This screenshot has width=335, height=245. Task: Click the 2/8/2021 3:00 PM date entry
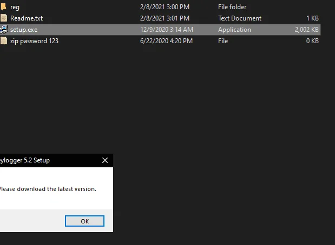(165, 7)
